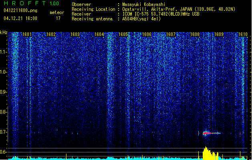Click the 1609 time marker
The image size is (252, 160).
(219, 34)
